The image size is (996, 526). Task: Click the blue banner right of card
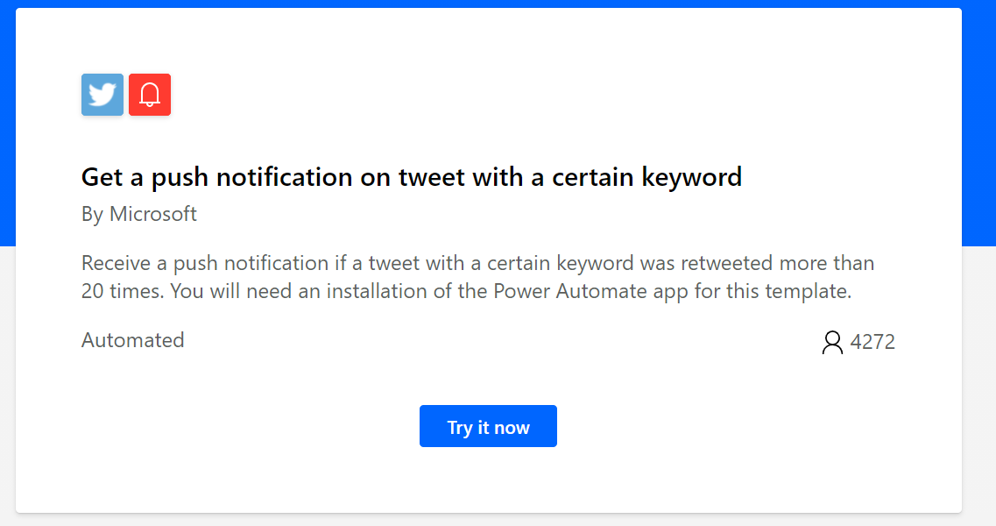tap(978, 127)
